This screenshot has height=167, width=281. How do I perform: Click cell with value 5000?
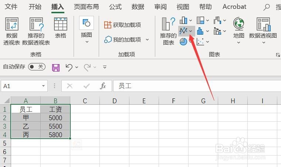coord(55,118)
